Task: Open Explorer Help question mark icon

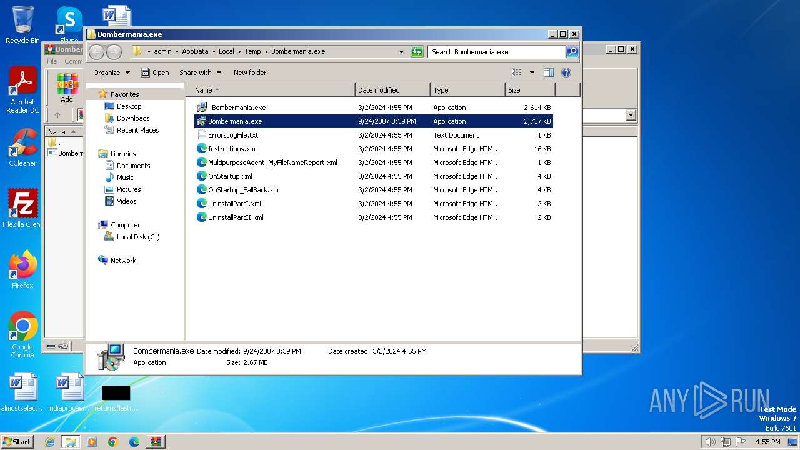Action: (x=566, y=72)
